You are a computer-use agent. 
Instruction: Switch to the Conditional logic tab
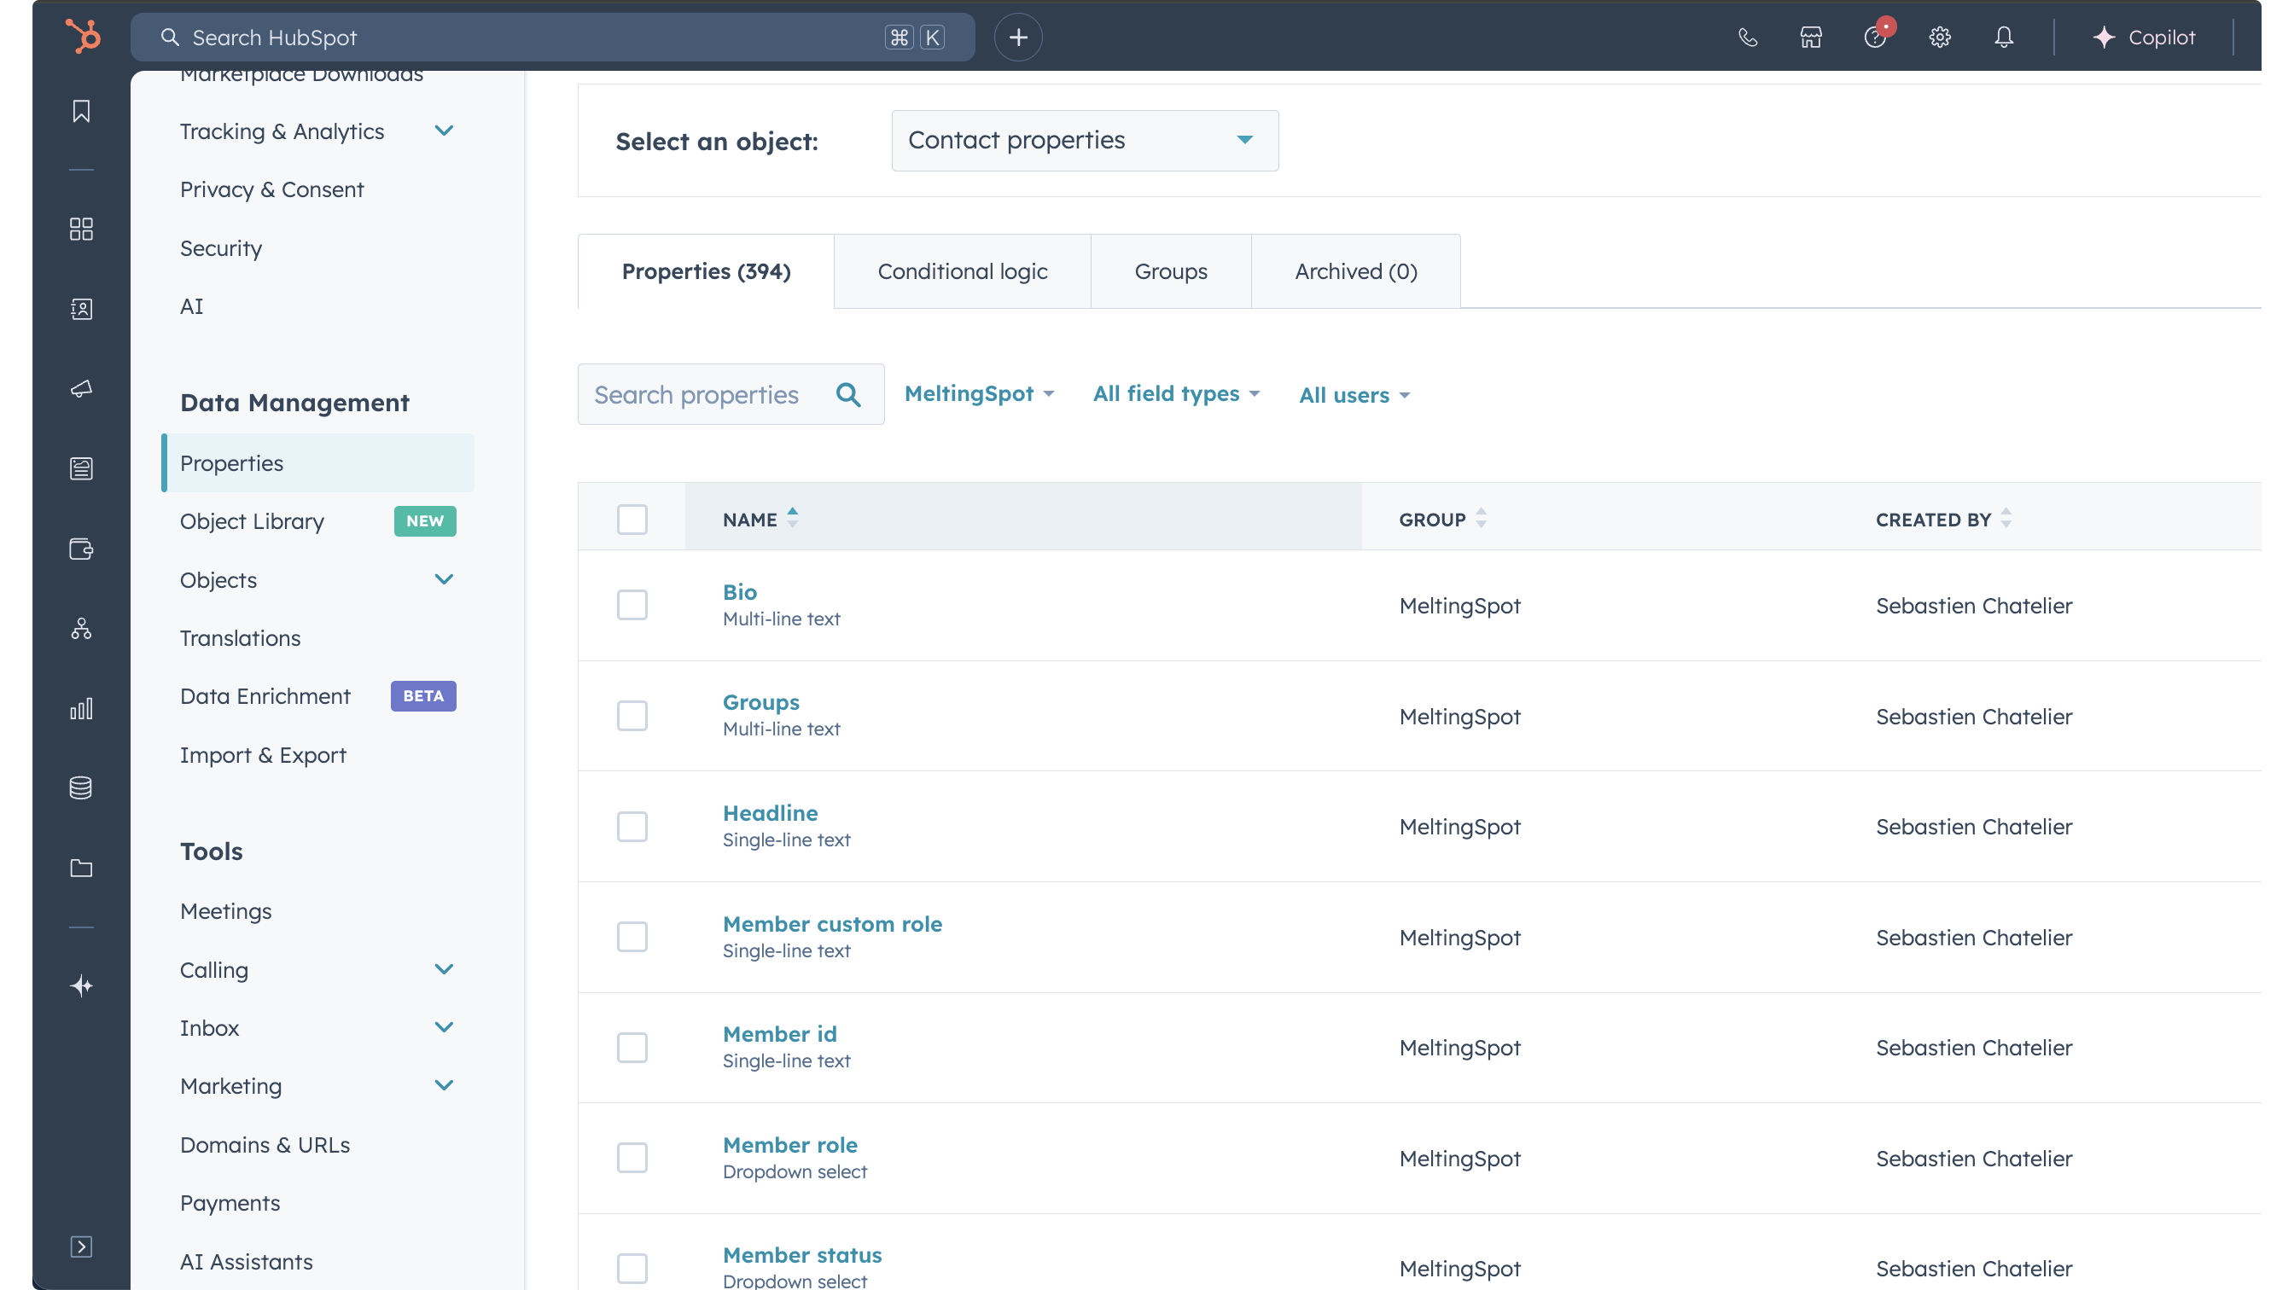[x=962, y=271]
